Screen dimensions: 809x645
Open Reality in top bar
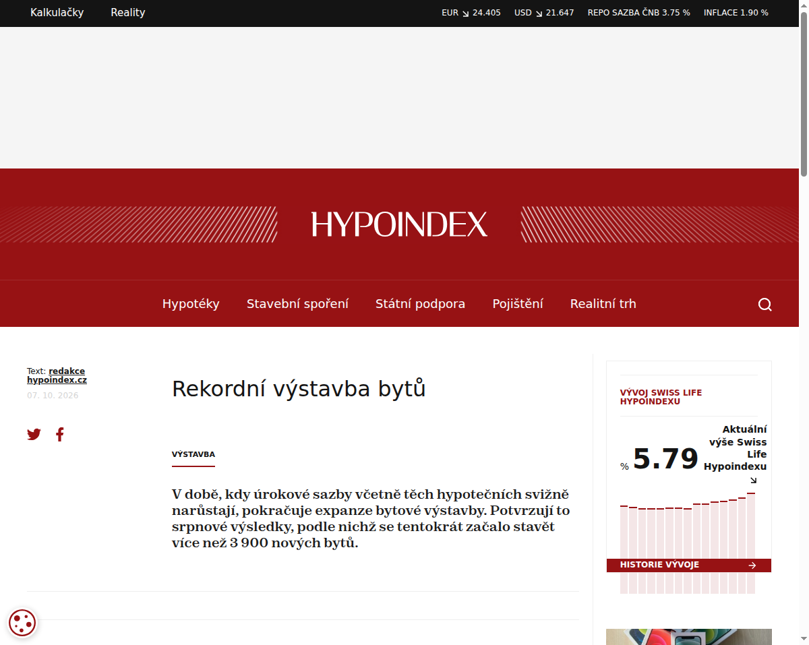(128, 12)
